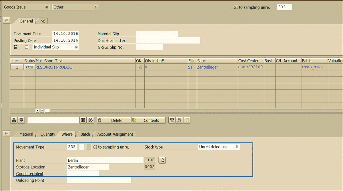Click the Movement Type 333 field in Where tab
This screenshot has height=191, width=343.
tap(72, 147)
